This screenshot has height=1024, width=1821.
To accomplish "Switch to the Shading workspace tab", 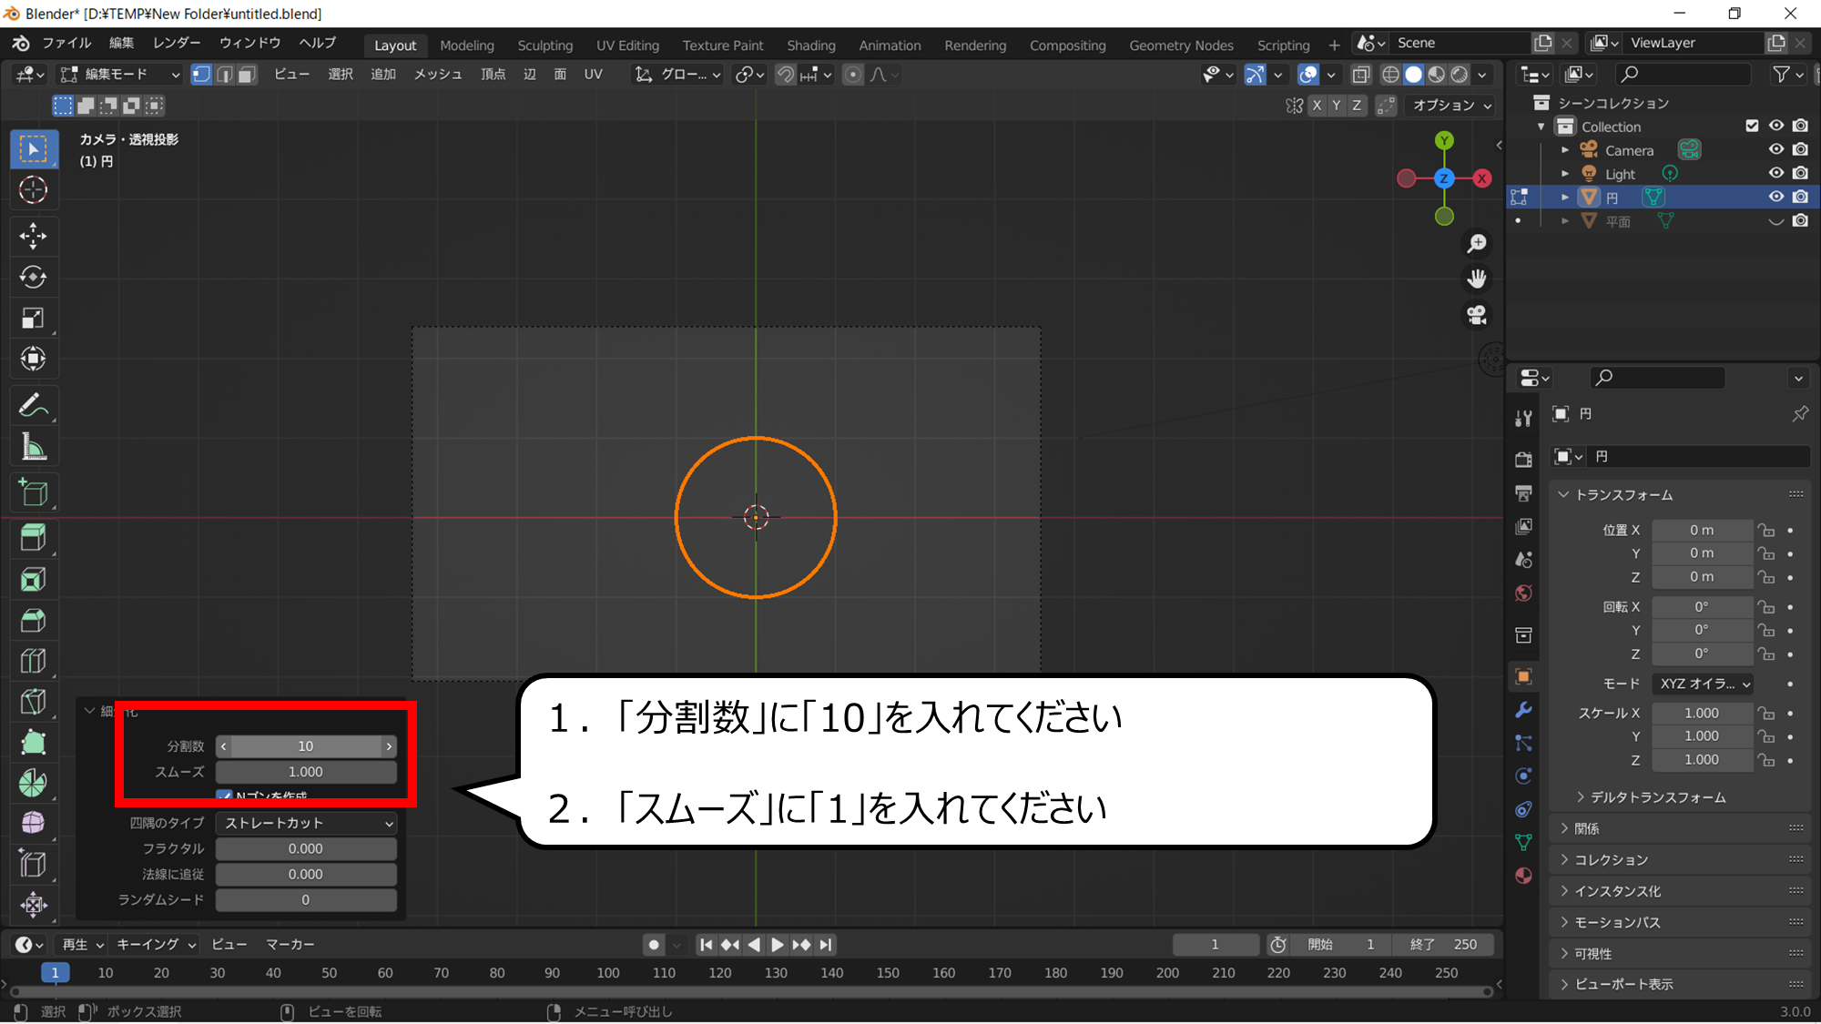I will coord(810,46).
